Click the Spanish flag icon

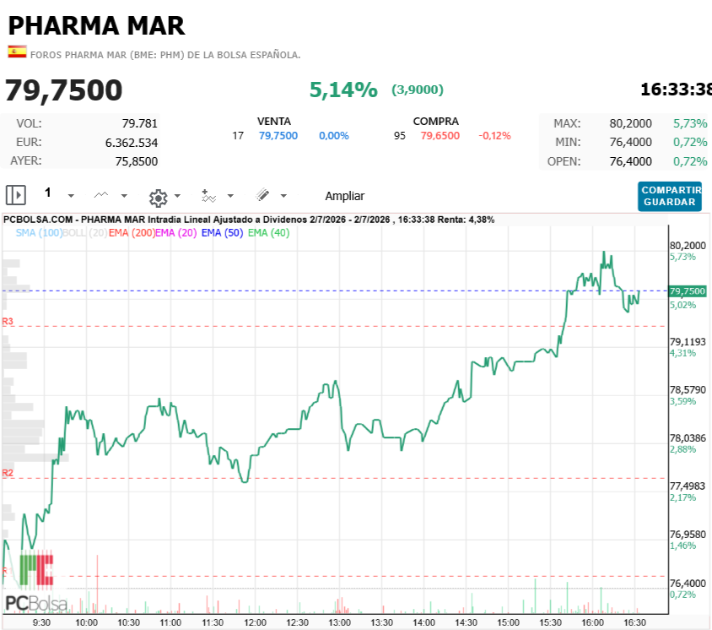coord(17,52)
